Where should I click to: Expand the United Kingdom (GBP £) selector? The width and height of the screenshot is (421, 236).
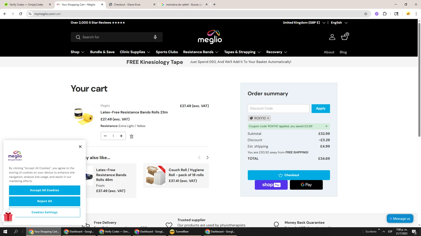304,23
